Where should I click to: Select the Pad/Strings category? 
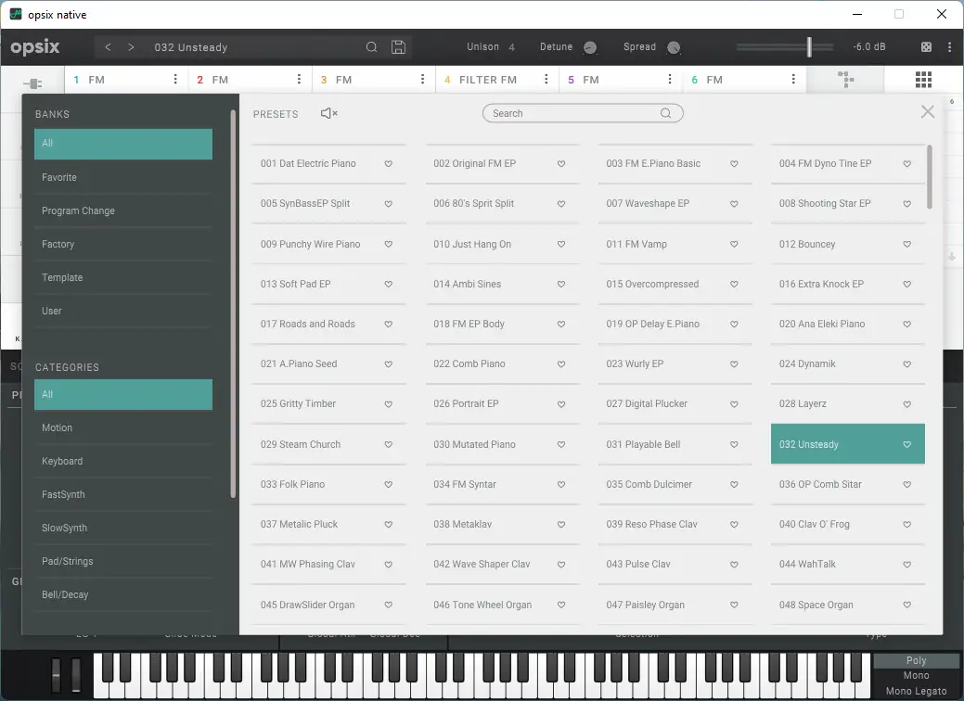(123, 561)
